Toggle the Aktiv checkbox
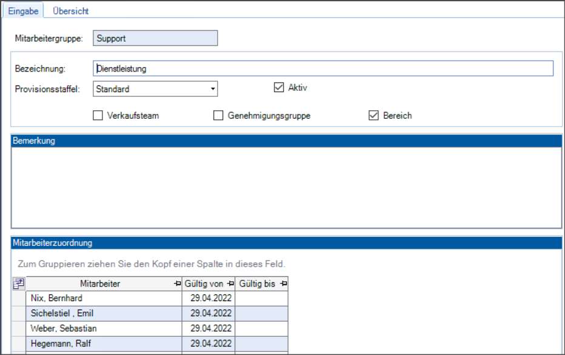Viewport: 565px width, 355px height. (279, 87)
